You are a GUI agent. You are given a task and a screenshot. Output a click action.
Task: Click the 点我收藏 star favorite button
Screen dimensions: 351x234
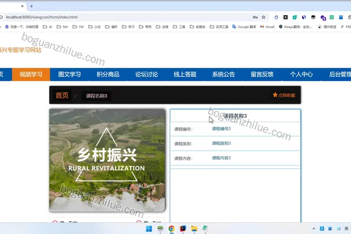tap(284, 95)
